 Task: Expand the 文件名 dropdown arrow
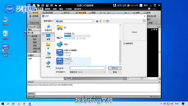pos(104,68)
